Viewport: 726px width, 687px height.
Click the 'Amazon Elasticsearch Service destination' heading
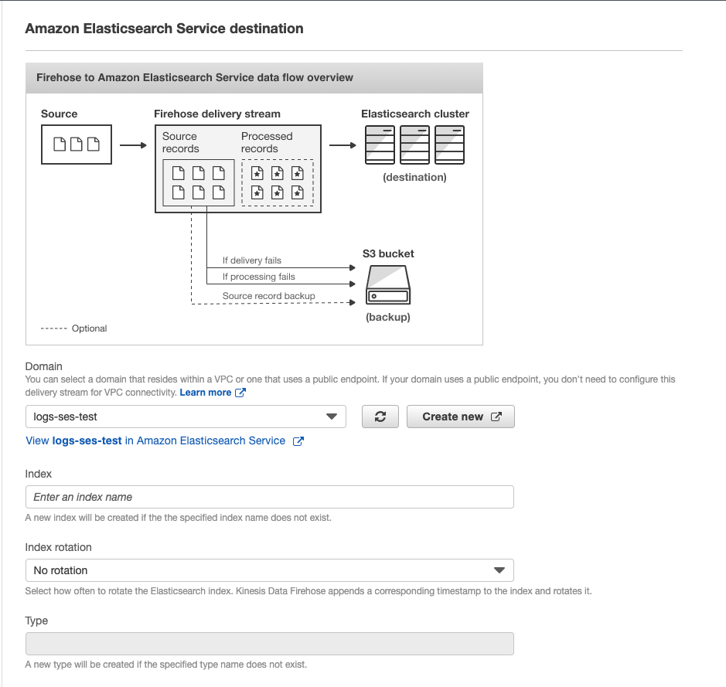[x=165, y=29]
